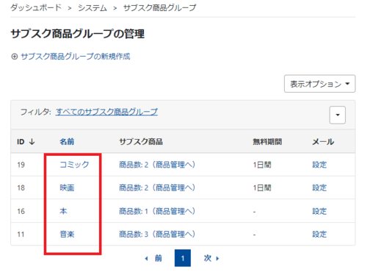The image size is (367, 275).
Task: Click すべてのサブスク商品グループ filter link
Action: coord(106,112)
